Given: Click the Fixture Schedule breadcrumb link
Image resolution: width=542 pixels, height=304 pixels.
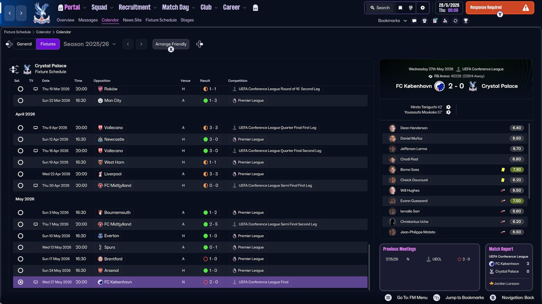Looking at the screenshot, I should 17,32.
